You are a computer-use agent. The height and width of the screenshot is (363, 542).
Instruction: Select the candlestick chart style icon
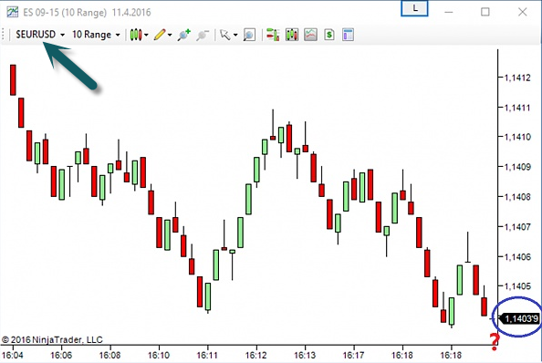(x=136, y=35)
